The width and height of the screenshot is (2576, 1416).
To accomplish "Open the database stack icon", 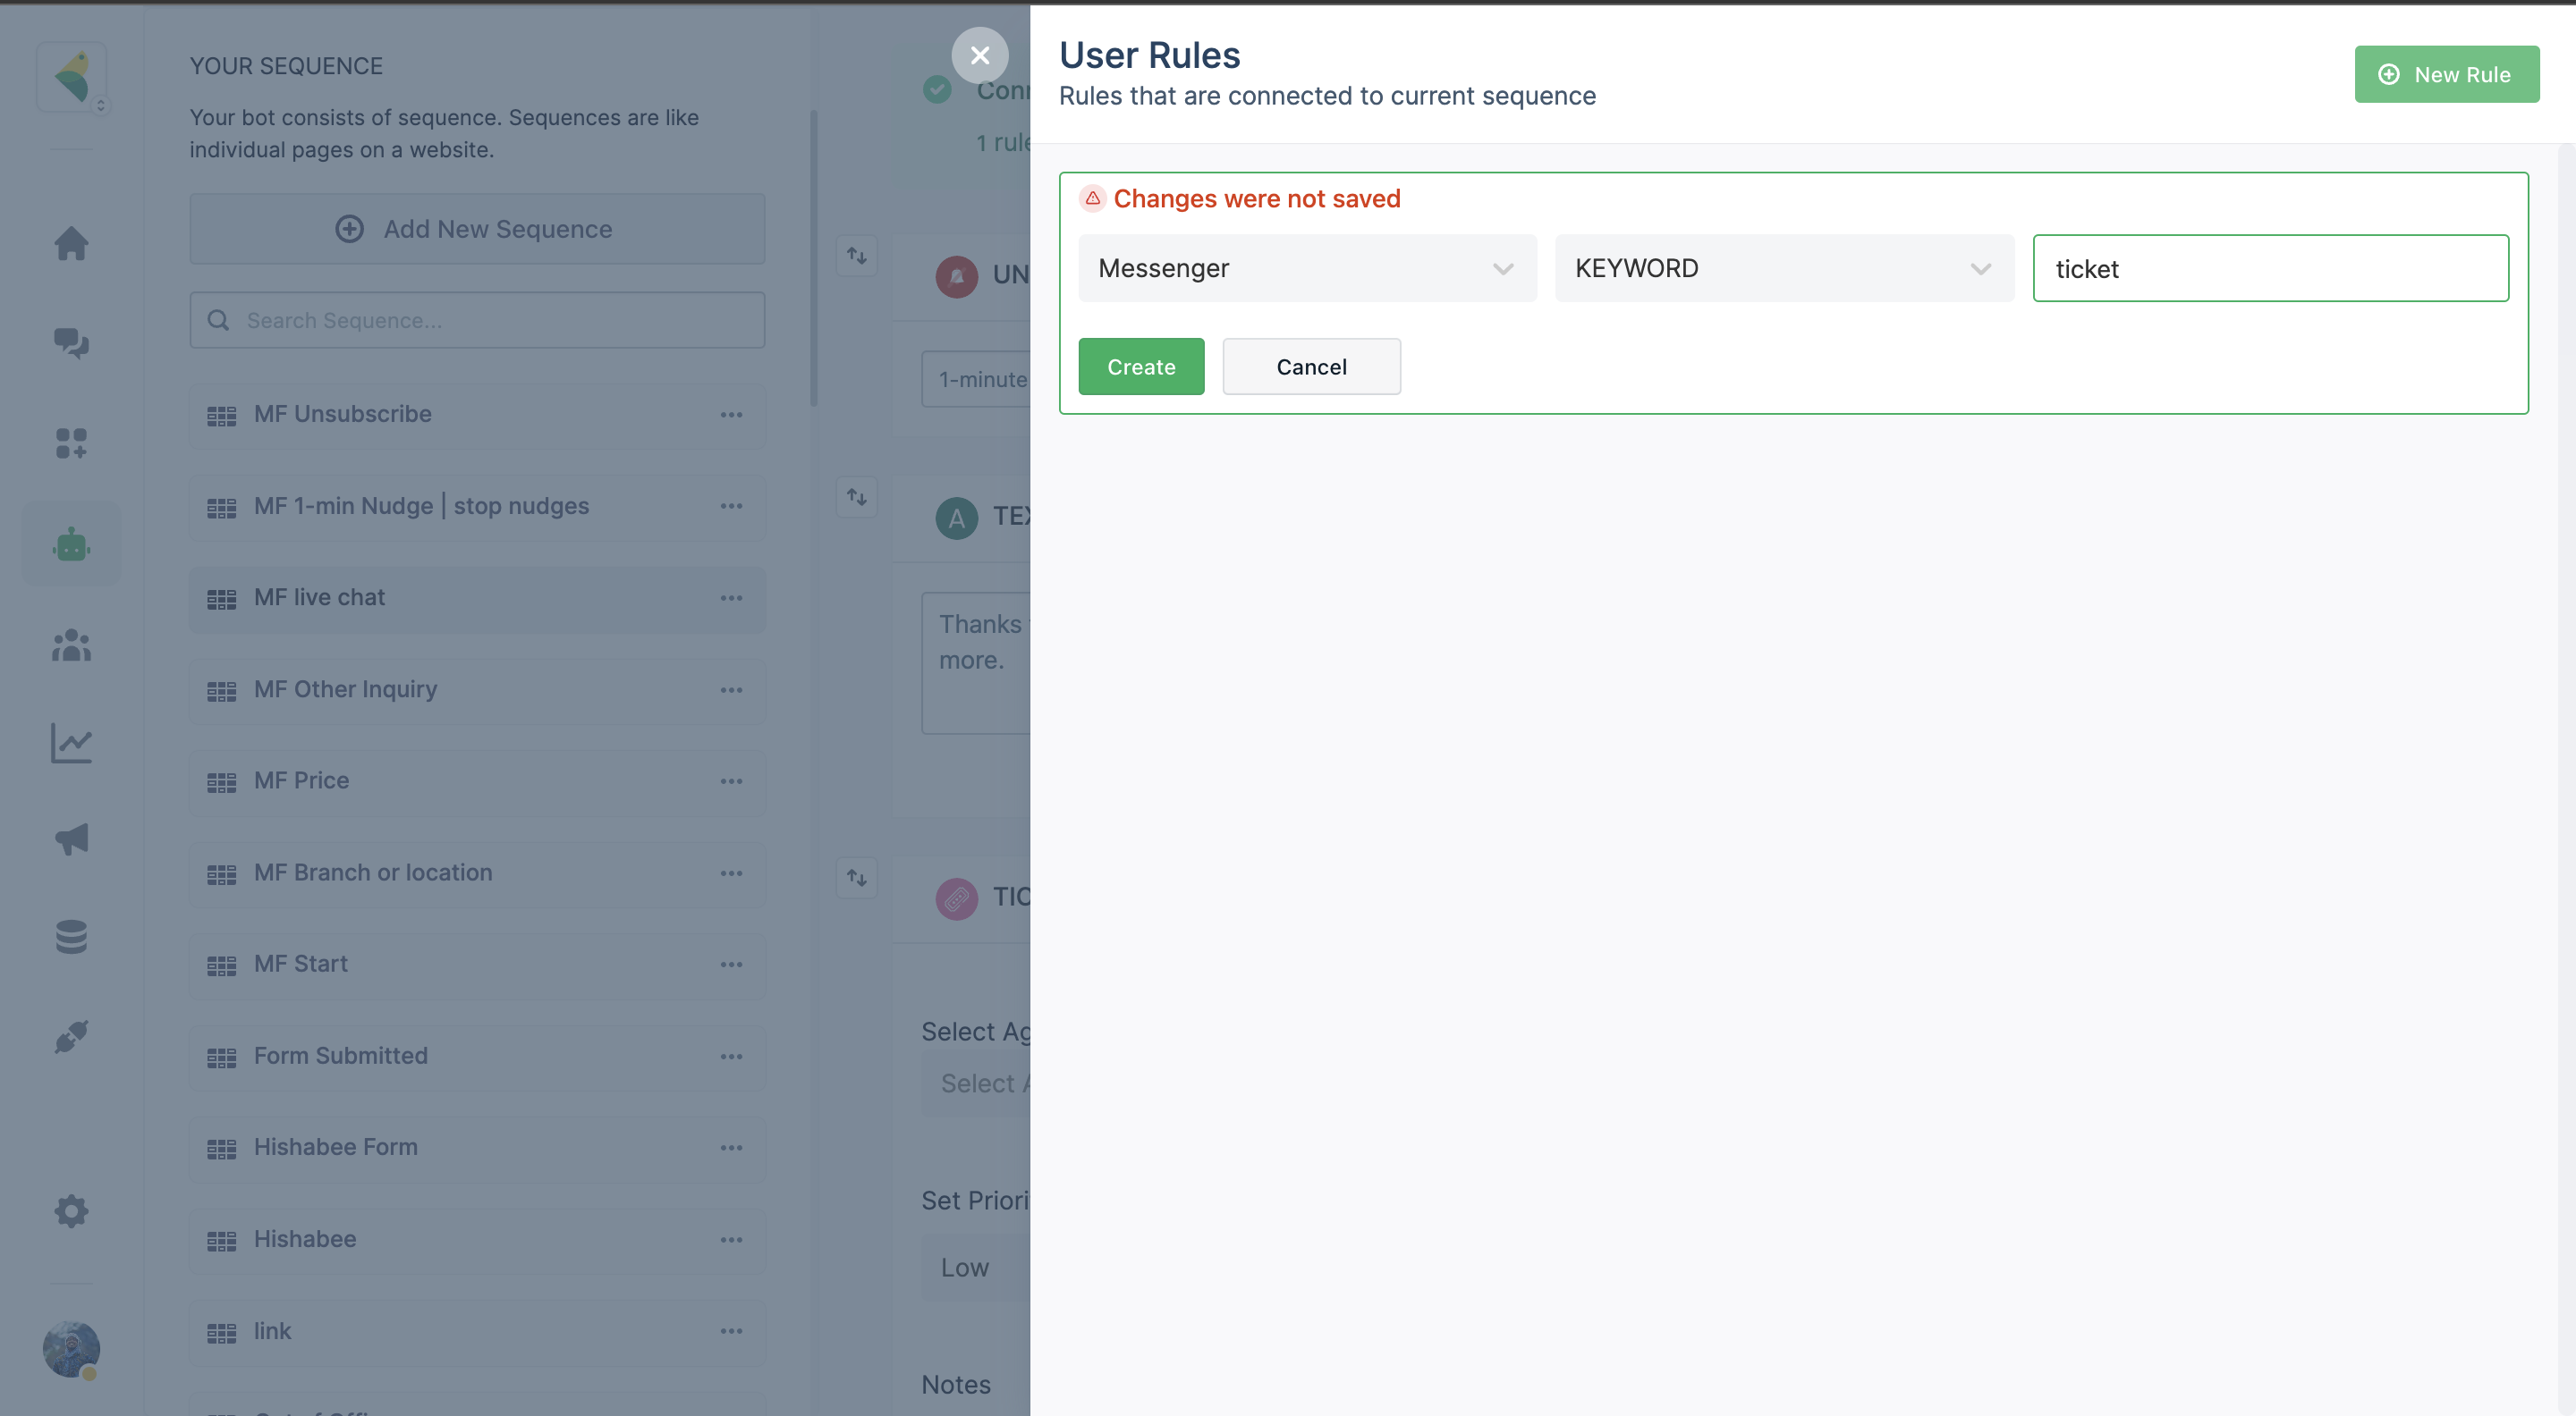I will [x=71, y=936].
